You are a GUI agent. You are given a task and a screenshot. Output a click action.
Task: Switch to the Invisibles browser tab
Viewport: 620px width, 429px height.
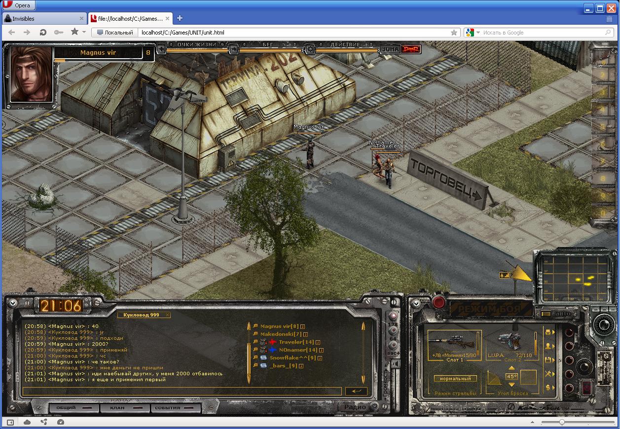coord(43,19)
